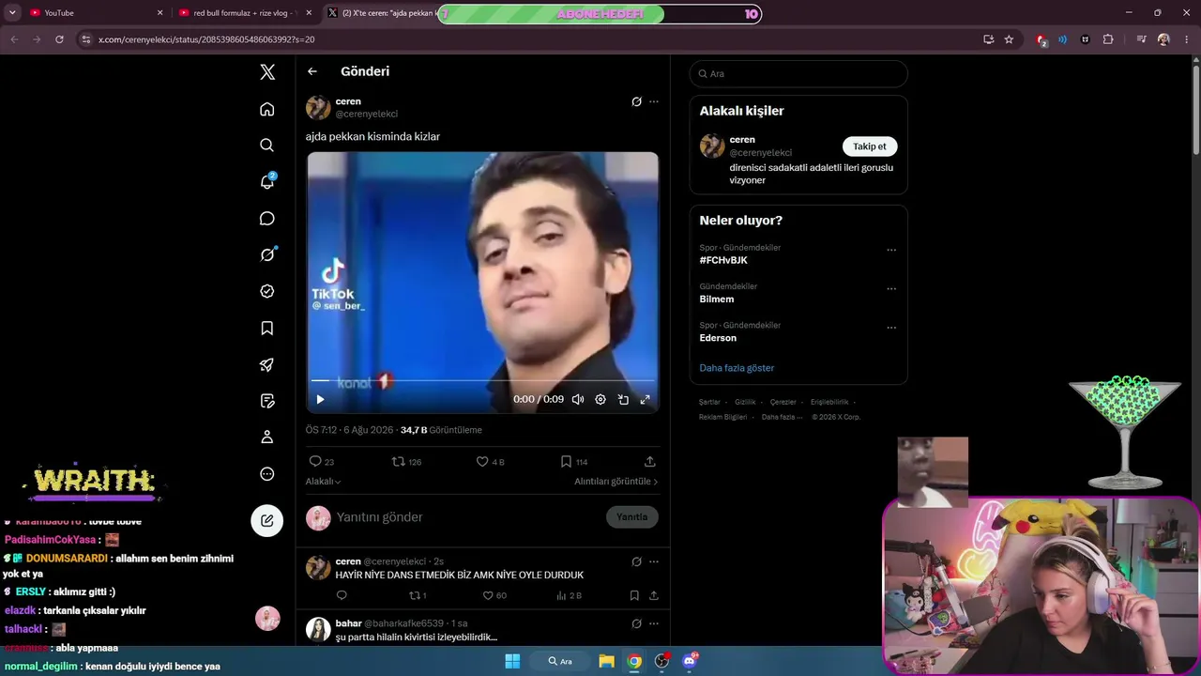Open Chrome three-dot menu
The image size is (1201, 676).
click(x=1187, y=39)
